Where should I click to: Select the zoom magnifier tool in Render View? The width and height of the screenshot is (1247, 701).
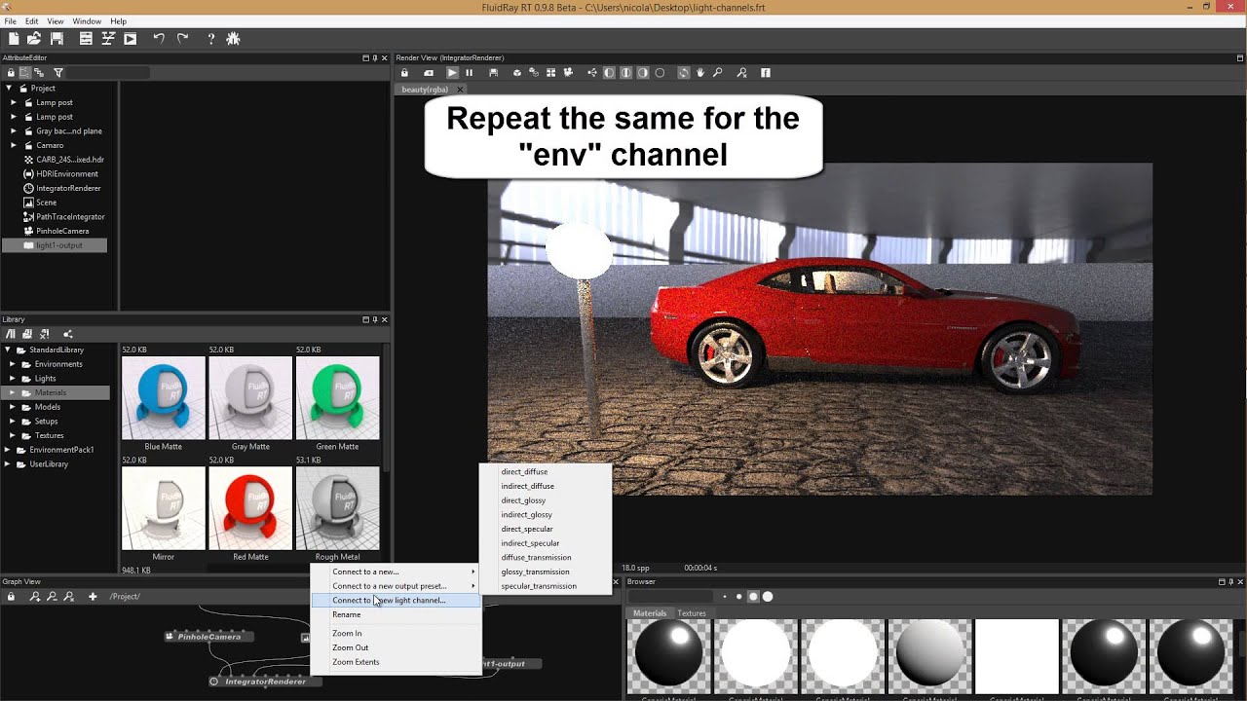click(718, 73)
